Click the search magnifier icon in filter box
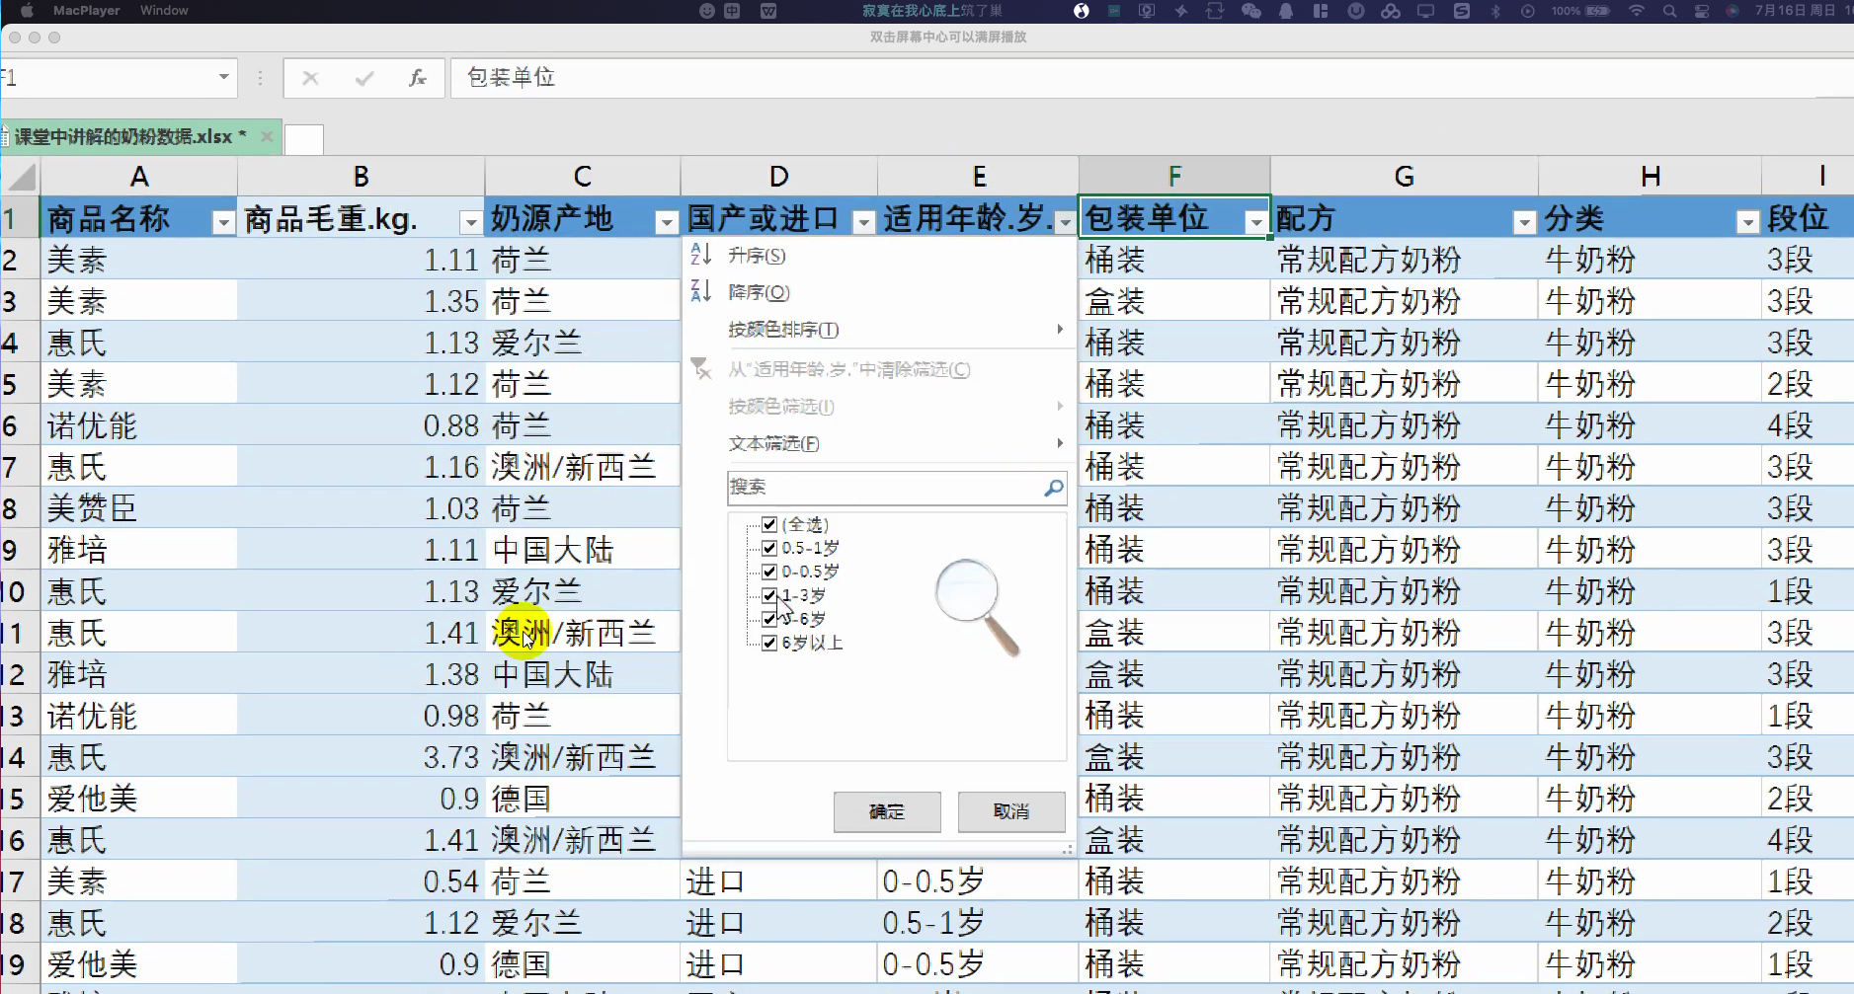1854x994 pixels. point(1053,487)
